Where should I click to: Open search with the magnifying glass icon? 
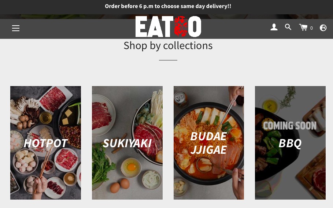(288, 27)
